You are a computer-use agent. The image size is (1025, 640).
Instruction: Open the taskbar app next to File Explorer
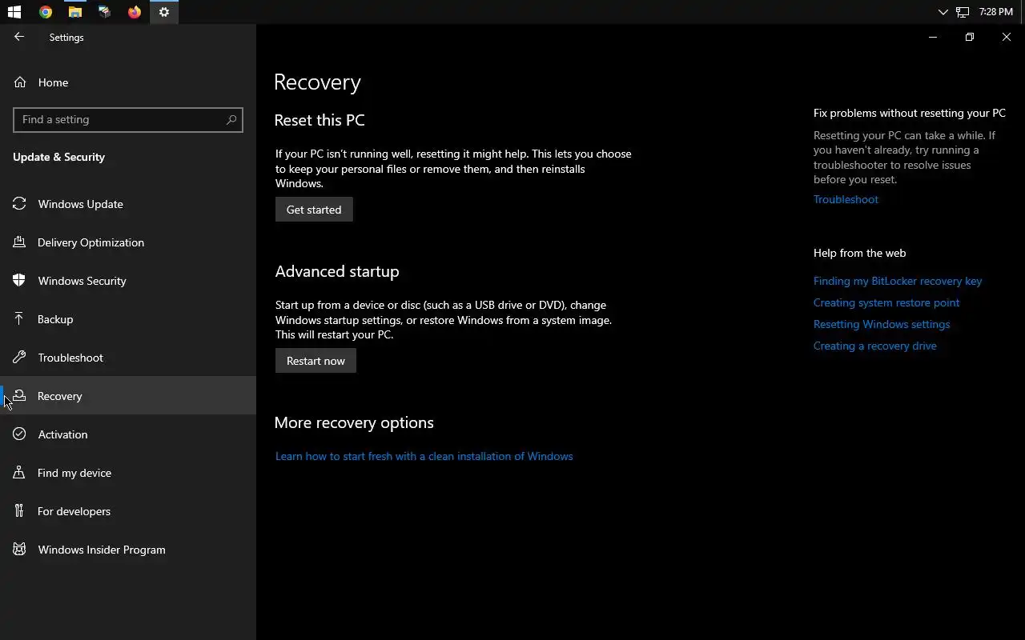click(105, 12)
